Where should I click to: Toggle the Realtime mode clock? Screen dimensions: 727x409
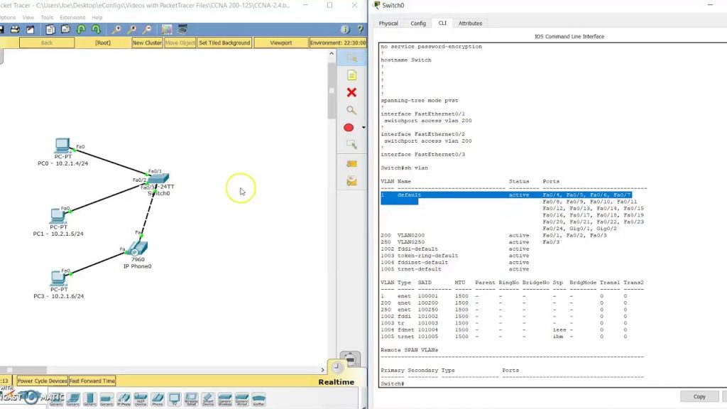337,368
